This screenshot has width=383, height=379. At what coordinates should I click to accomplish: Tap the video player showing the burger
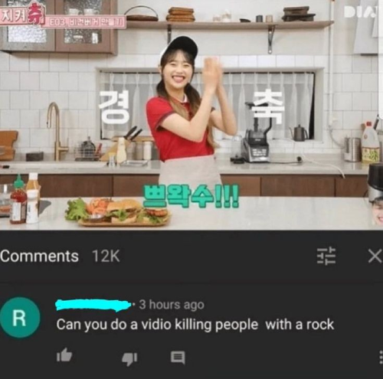click(191, 115)
